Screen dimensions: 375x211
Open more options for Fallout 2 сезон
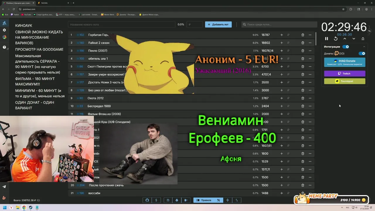pyautogui.click(x=310, y=43)
